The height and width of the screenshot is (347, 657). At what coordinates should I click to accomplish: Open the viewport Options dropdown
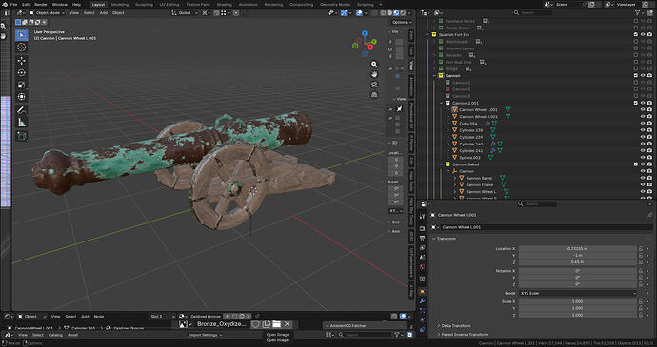tap(402, 22)
